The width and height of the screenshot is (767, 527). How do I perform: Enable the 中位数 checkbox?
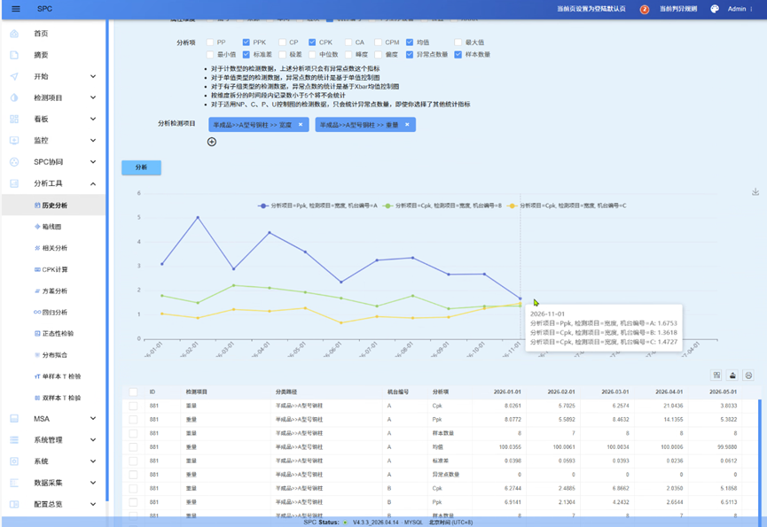click(x=312, y=55)
